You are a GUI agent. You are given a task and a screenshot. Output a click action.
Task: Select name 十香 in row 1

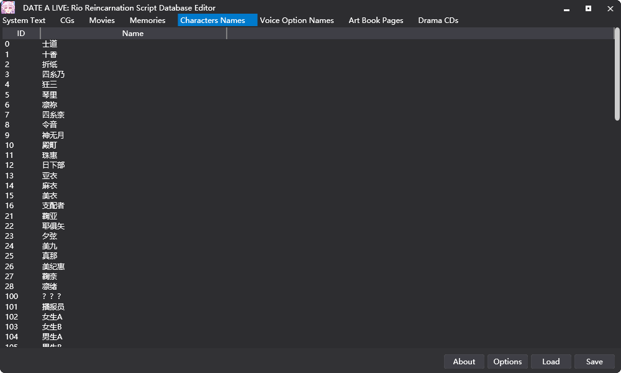pyautogui.click(x=50, y=54)
